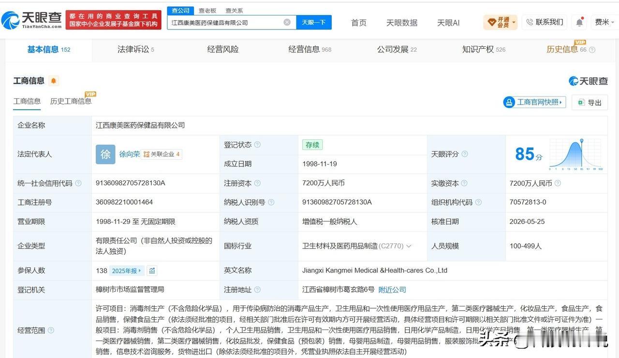
Task: Click the 核准日期 value 2026-05-25
Action: point(527,222)
